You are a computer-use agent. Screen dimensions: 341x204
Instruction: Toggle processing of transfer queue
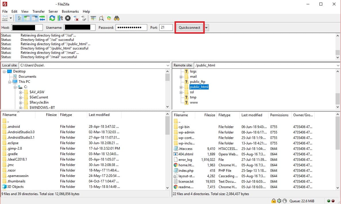[x=60, y=18]
